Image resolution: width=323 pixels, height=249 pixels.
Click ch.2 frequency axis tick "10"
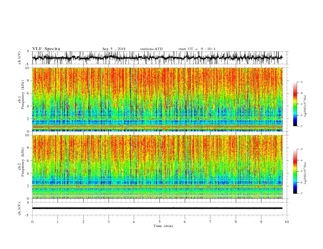pos(28,135)
